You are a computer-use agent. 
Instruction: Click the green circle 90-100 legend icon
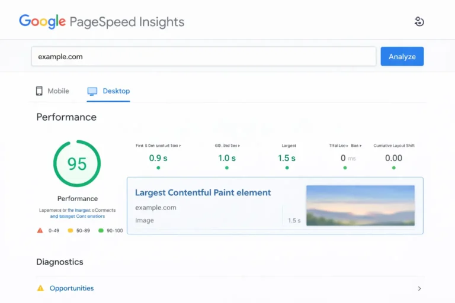click(x=101, y=231)
